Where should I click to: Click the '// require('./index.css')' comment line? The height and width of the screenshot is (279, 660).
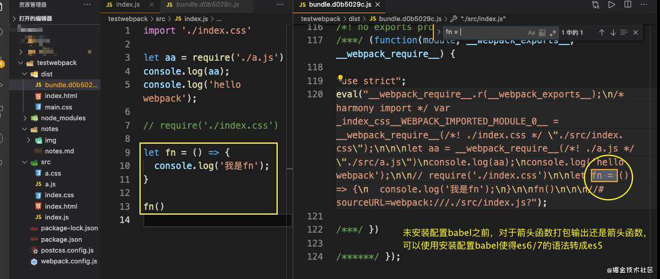[211, 126]
